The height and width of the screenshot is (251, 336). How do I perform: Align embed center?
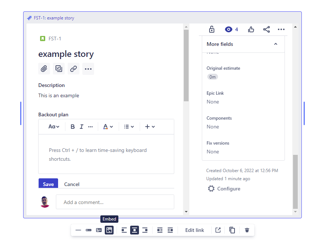click(135, 230)
